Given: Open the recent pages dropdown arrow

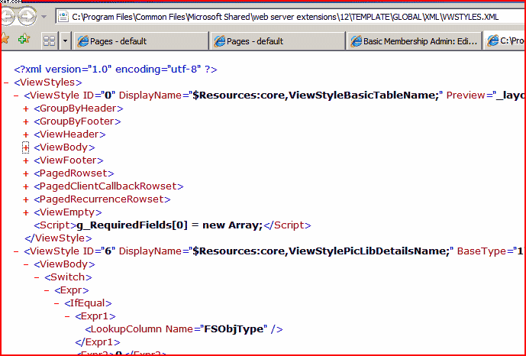Looking at the screenshot, I should [43, 16].
